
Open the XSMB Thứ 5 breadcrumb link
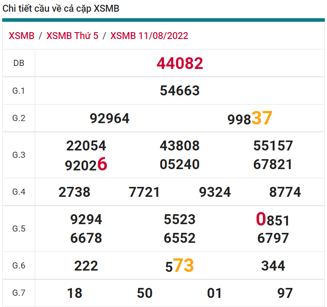point(72,36)
